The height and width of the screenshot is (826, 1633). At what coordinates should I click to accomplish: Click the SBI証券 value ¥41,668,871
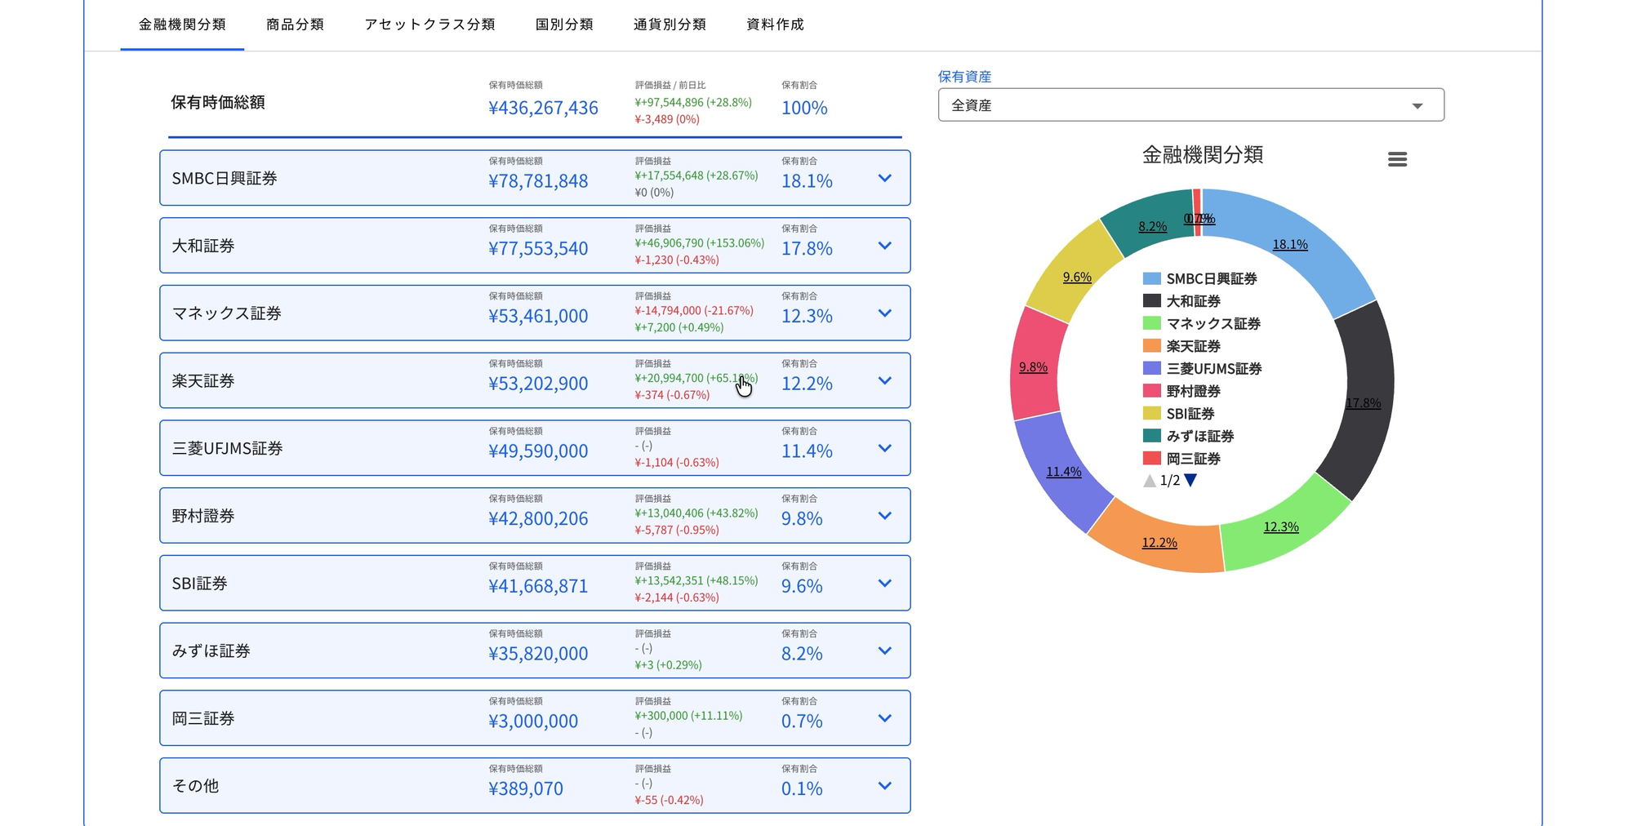tap(538, 586)
